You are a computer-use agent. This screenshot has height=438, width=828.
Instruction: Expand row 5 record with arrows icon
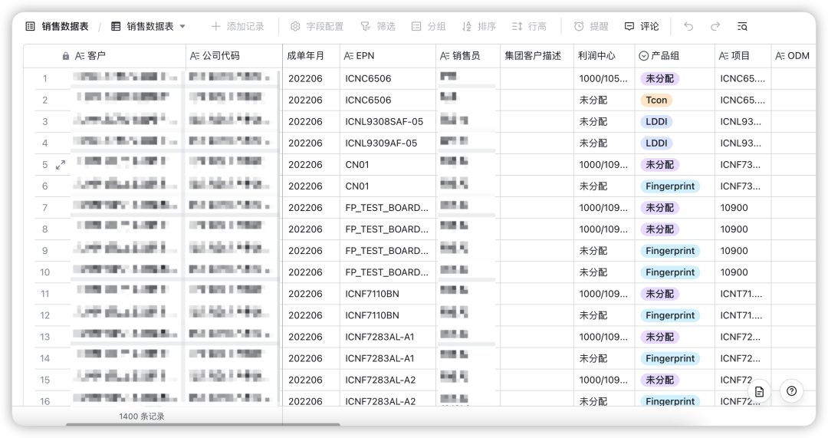(x=61, y=165)
